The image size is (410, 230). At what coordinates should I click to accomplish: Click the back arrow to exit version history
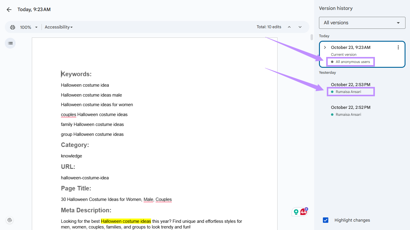click(x=9, y=9)
